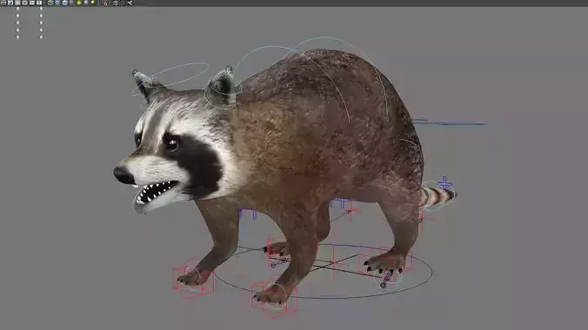
Task: Toggle textured display checker icon
Action: tap(71, 3)
